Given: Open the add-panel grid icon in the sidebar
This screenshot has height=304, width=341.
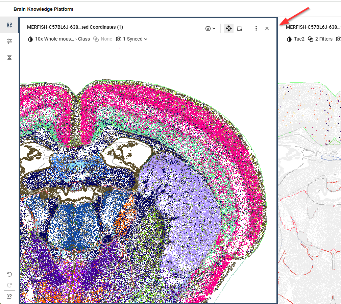Looking at the screenshot, I should 9,25.
